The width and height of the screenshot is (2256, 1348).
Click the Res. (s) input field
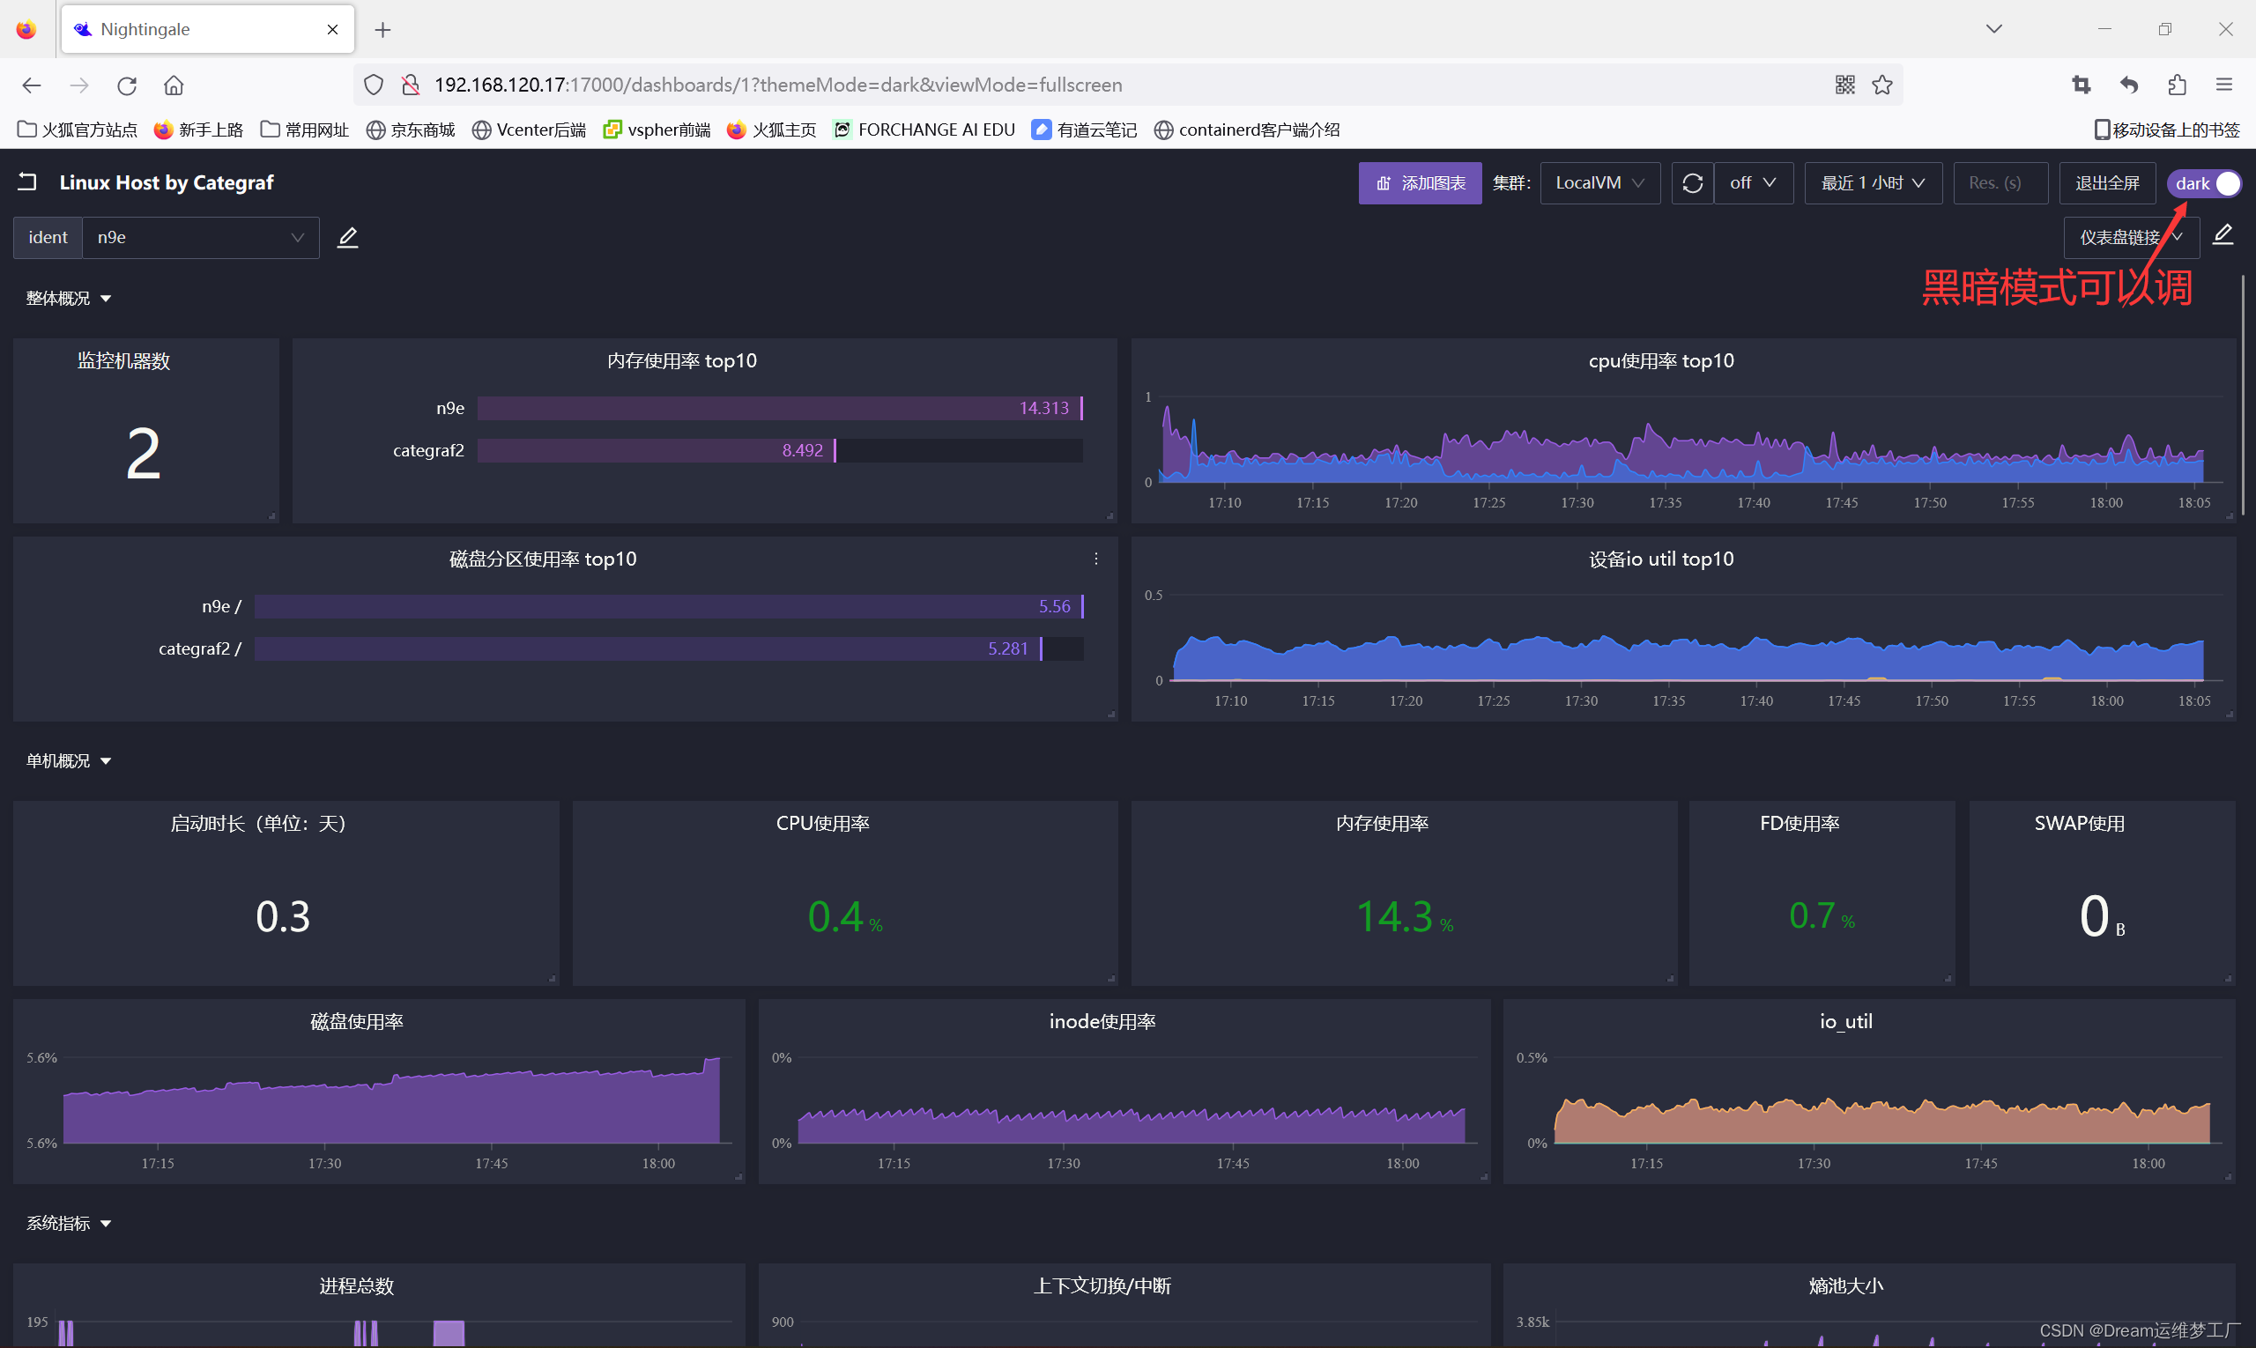coord(1999,182)
